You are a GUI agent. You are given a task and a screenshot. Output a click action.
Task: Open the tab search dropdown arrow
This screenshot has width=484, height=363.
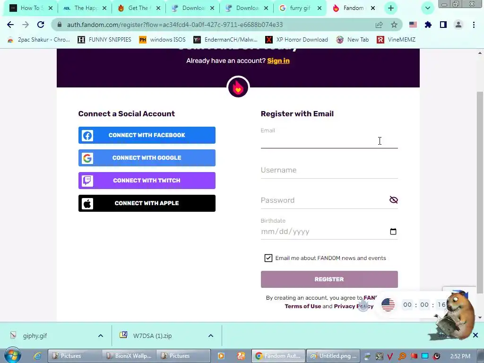point(427,8)
